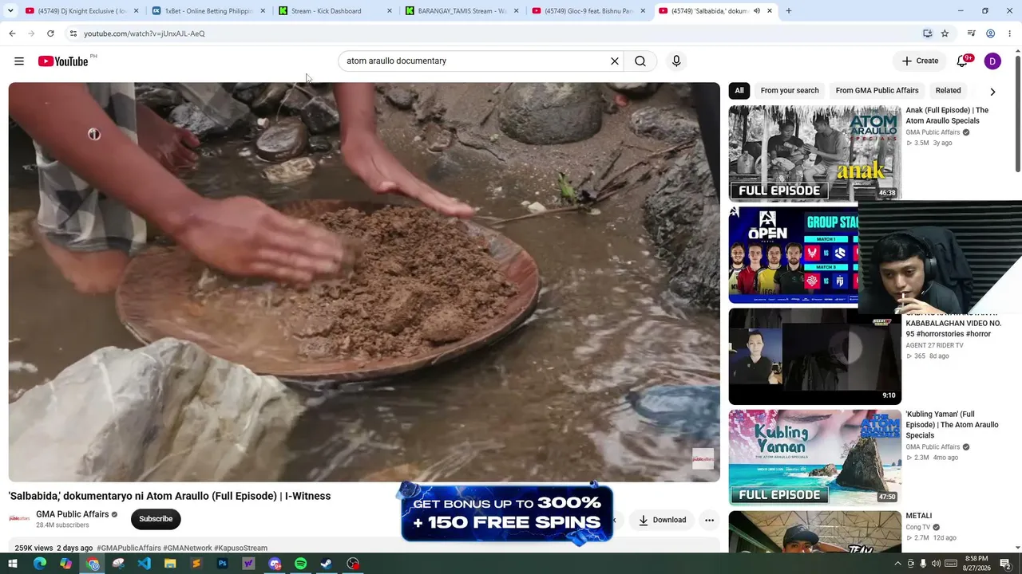
Task: Open the account avatar menu
Action: click(992, 61)
